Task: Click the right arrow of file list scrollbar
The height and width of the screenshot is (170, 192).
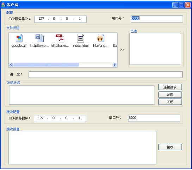Action: click(x=114, y=65)
